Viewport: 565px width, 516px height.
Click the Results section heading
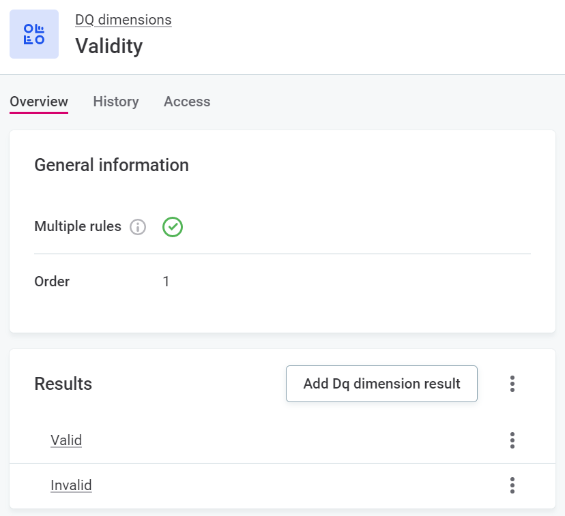63,384
